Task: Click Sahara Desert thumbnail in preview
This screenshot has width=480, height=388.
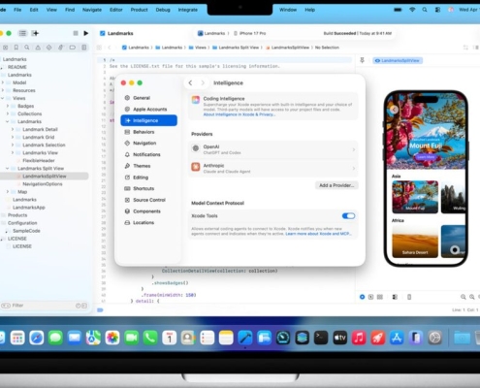Action: click(415, 242)
